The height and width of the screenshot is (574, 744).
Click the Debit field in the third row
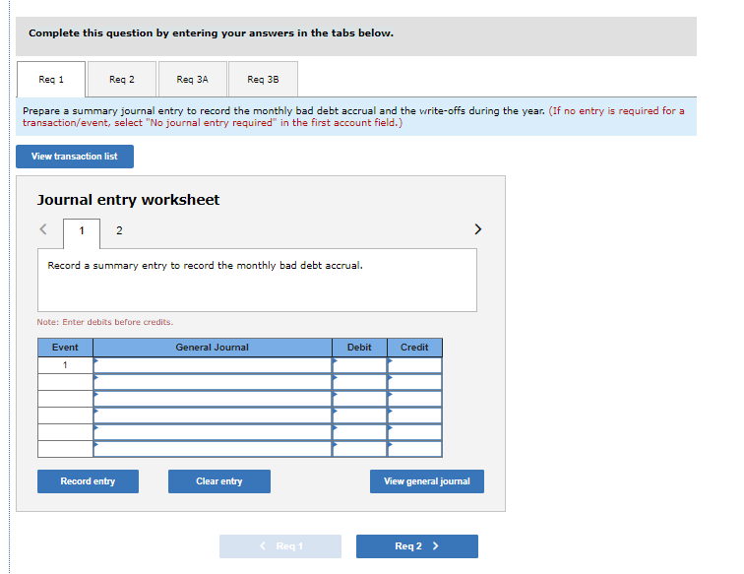point(359,399)
